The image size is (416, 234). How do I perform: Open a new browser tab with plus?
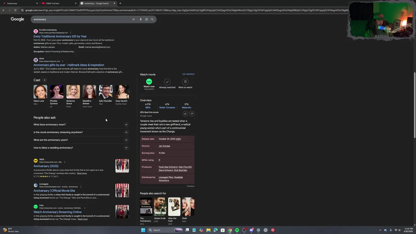coord(120,3)
